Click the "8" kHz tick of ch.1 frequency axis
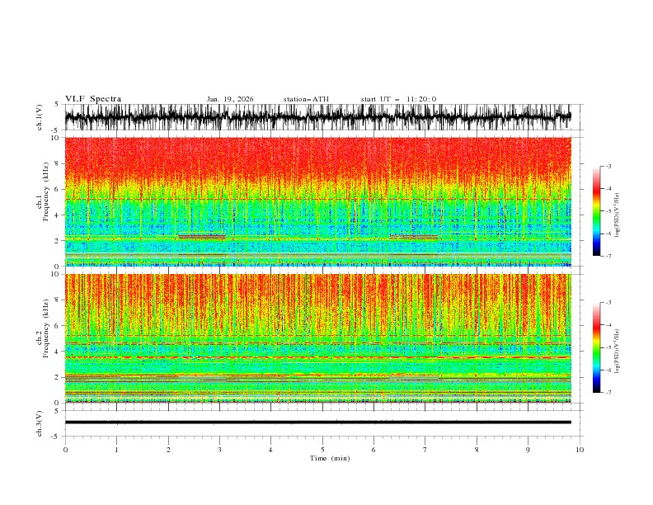Screen dimensions: 653x505 pyautogui.click(x=57, y=163)
